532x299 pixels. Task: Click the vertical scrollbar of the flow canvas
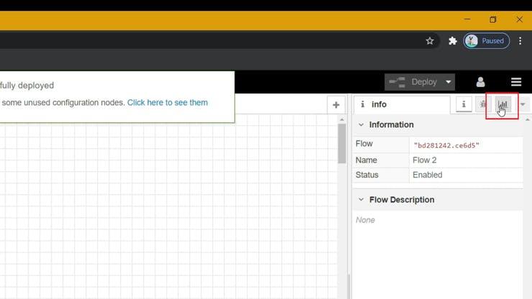tap(342, 143)
